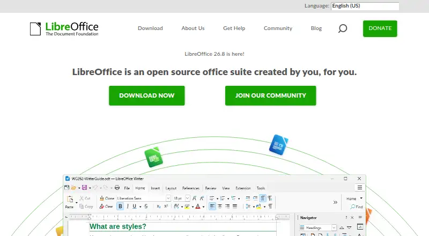Click the DONATE button
Image resolution: width=429 pixels, height=236 pixels.
380,28
